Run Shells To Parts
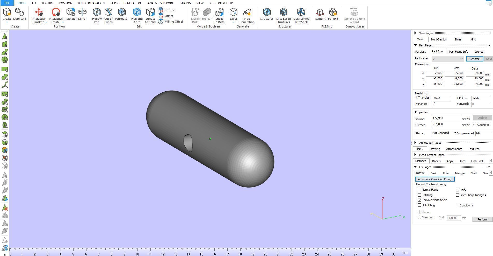 tap(219, 16)
